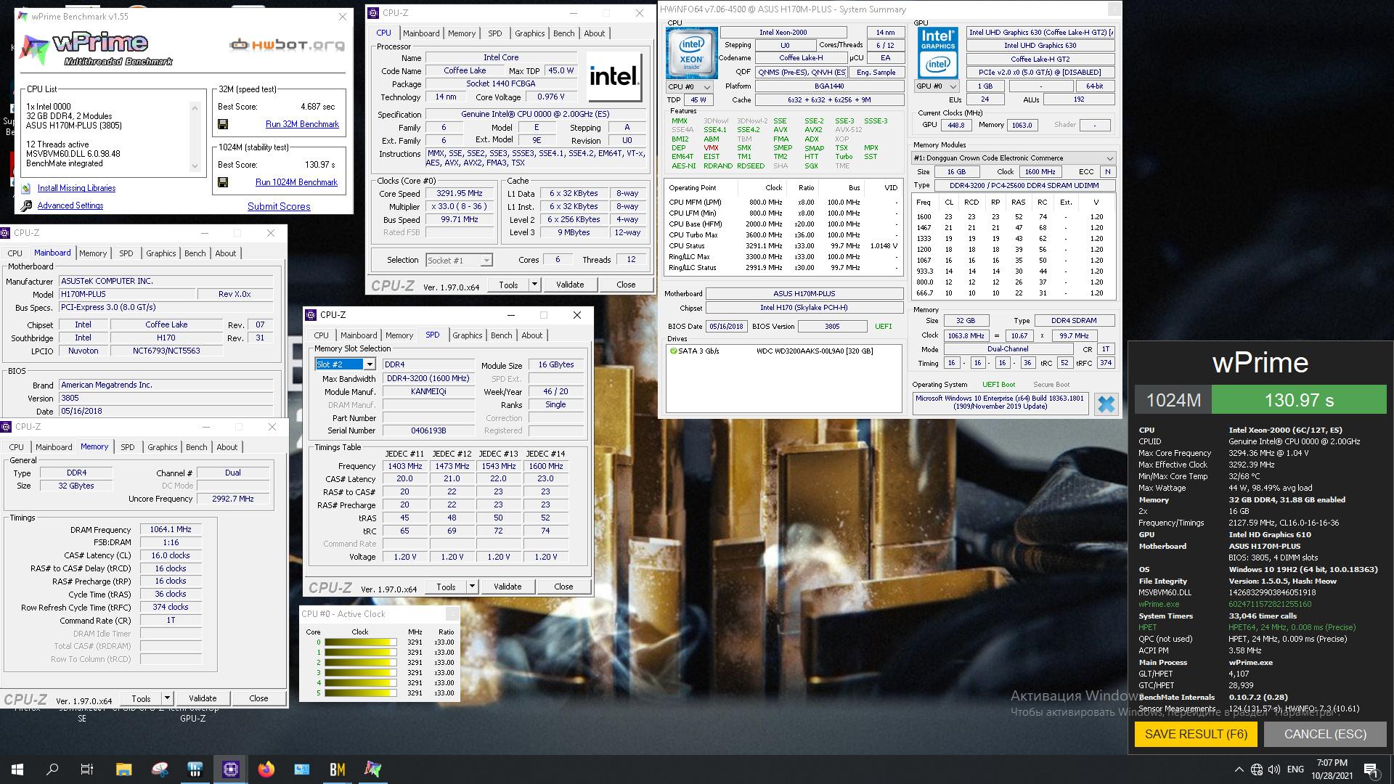The height and width of the screenshot is (784, 1394).
Task: Click the Run 32M Benchmark link
Action: tap(302, 124)
